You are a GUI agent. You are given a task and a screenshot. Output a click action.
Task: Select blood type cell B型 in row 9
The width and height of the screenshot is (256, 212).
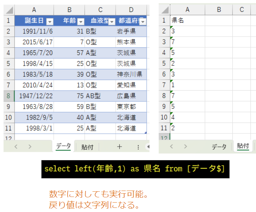100,107
